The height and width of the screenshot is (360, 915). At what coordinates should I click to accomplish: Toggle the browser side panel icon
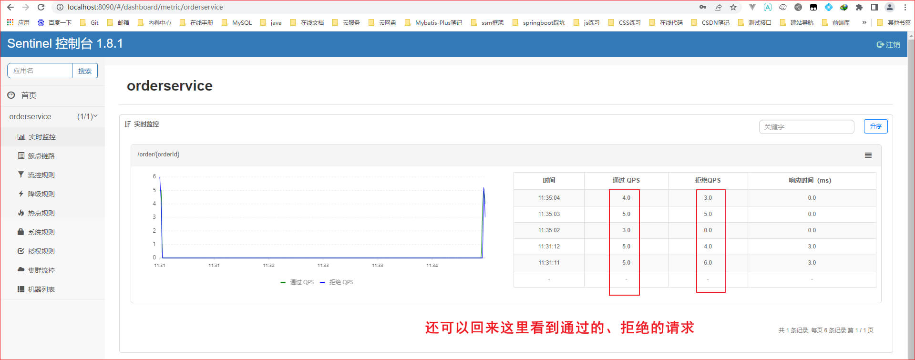point(874,7)
